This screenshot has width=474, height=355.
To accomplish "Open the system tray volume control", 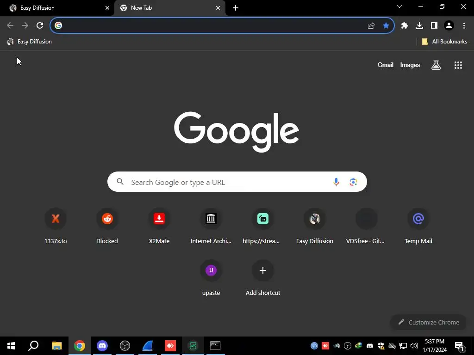I will (x=414, y=346).
